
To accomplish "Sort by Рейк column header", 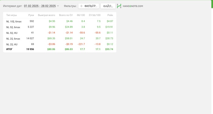I will point(110,15).
